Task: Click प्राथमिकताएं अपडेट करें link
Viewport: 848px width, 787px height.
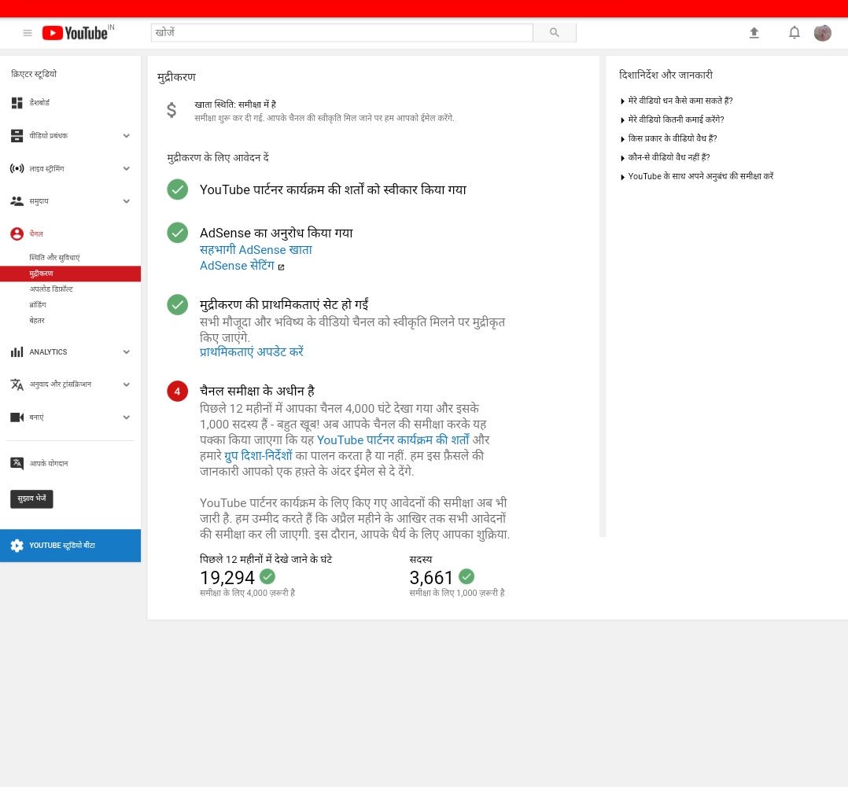Action: pos(252,352)
